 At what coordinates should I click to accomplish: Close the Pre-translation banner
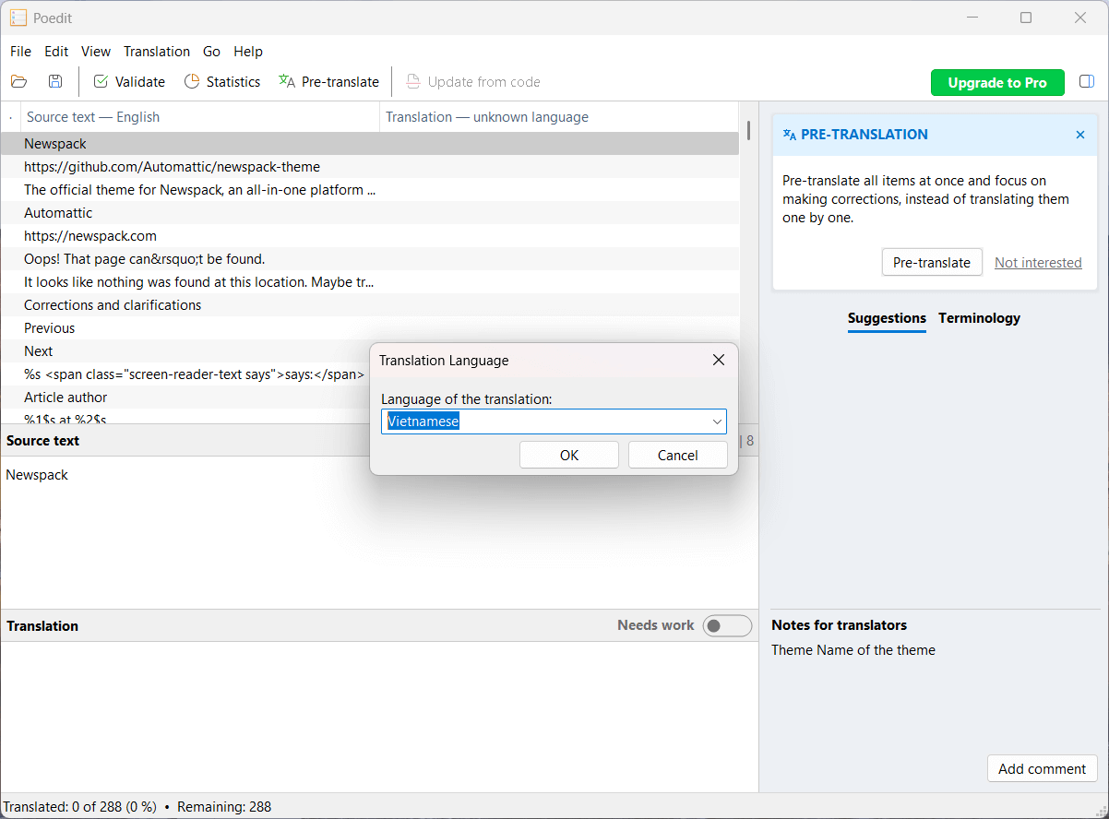click(x=1080, y=135)
